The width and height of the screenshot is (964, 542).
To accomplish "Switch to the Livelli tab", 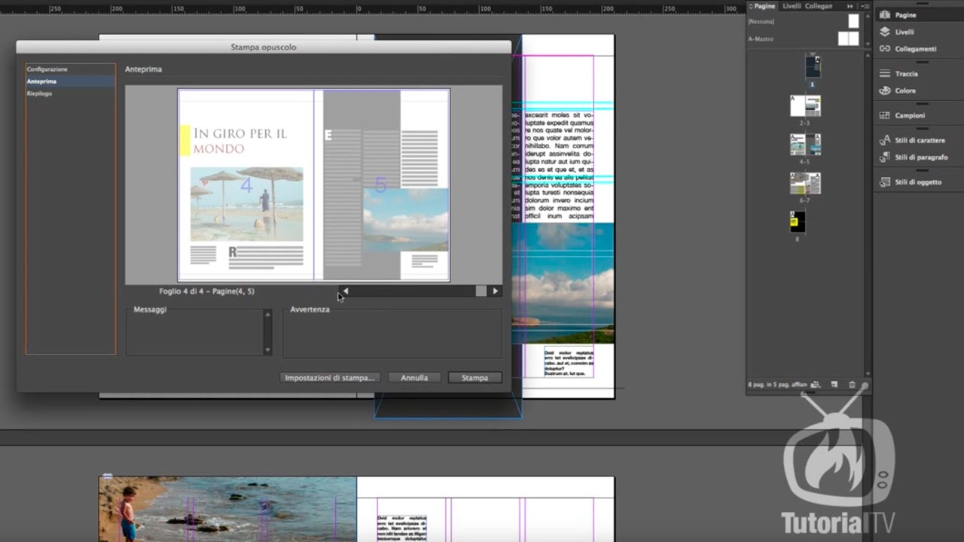I will [x=792, y=6].
